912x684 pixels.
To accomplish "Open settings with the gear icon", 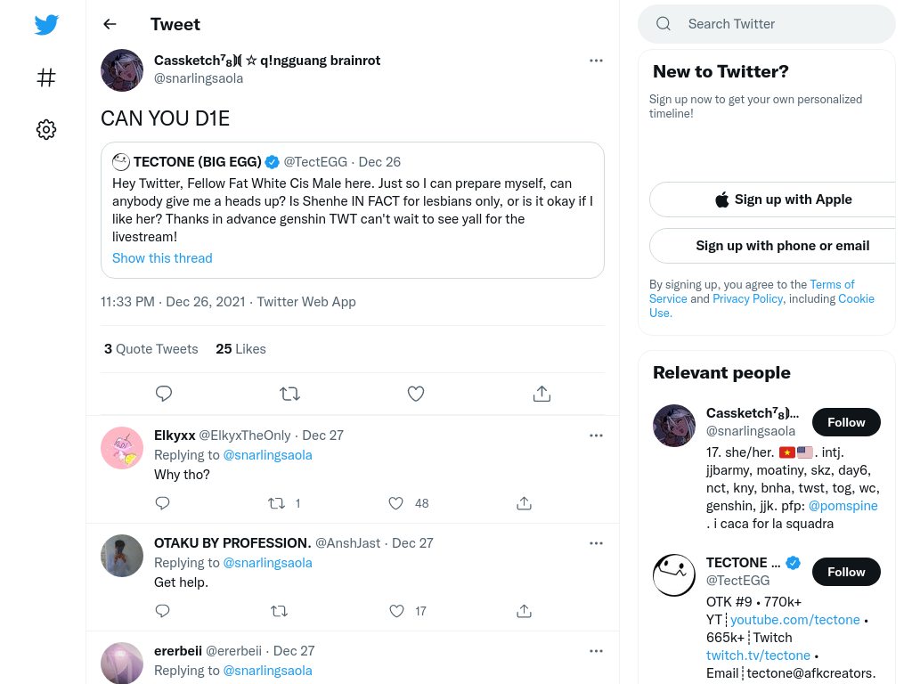I will [x=46, y=129].
